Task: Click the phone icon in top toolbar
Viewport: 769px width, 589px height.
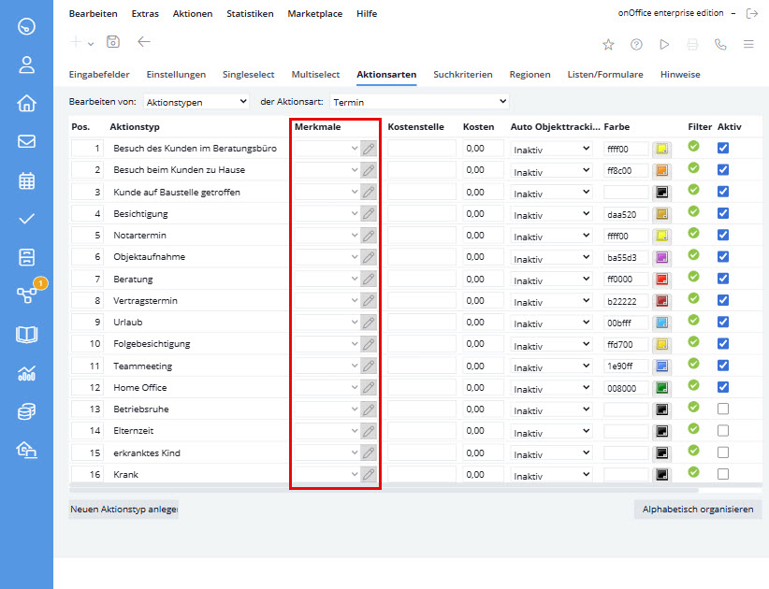Action: (719, 44)
